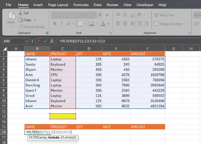Click in the formula bar text
The width and height of the screenshot is (201, 144).
(x=82, y=41)
